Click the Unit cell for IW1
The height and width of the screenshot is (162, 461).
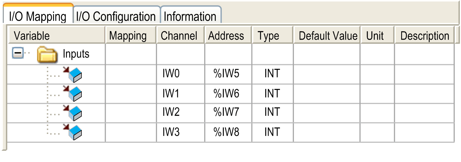377,94
